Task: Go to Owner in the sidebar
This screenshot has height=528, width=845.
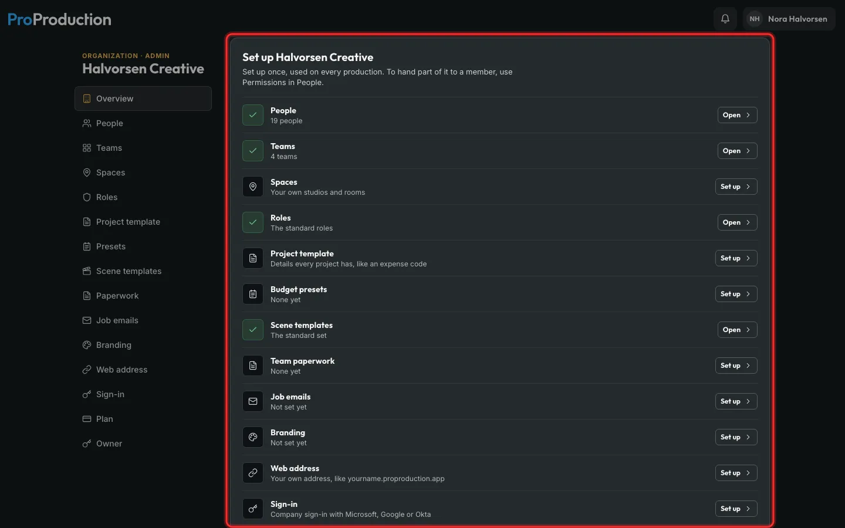Action: point(143,444)
